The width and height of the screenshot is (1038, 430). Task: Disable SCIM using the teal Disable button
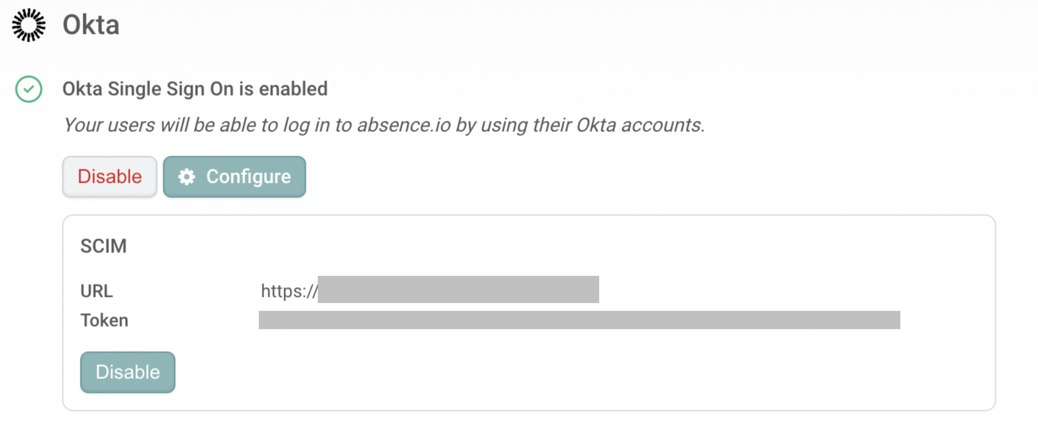click(128, 372)
